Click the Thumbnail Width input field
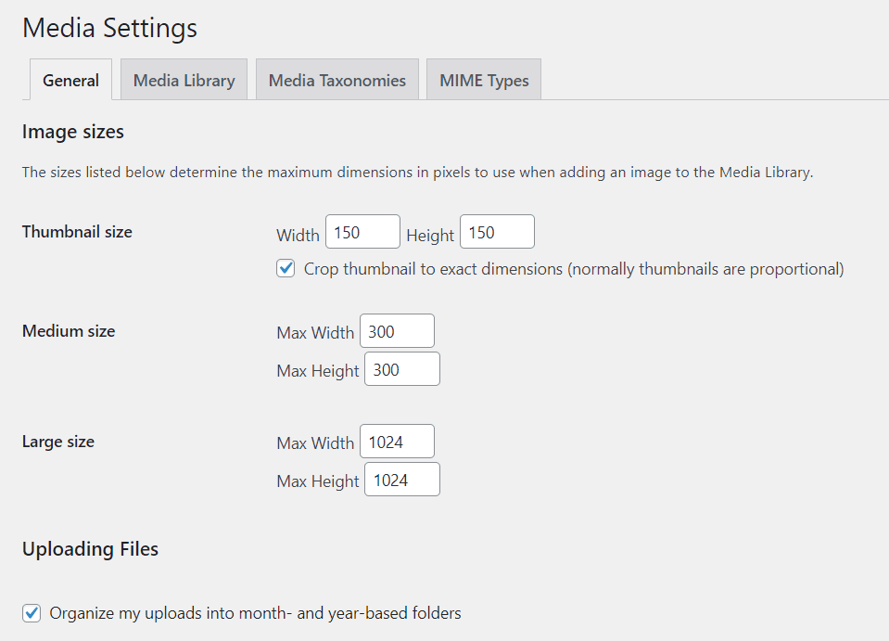This screenshot has width=889, height=641. pyautogui.click(x=362, y=232)
